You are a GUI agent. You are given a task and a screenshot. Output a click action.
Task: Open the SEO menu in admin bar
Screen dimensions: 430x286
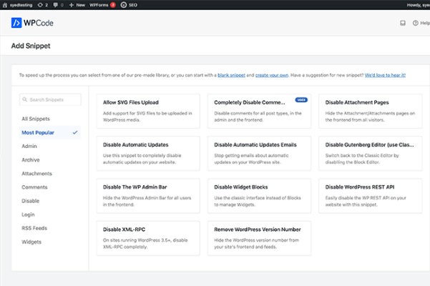(x=129, y=5)
